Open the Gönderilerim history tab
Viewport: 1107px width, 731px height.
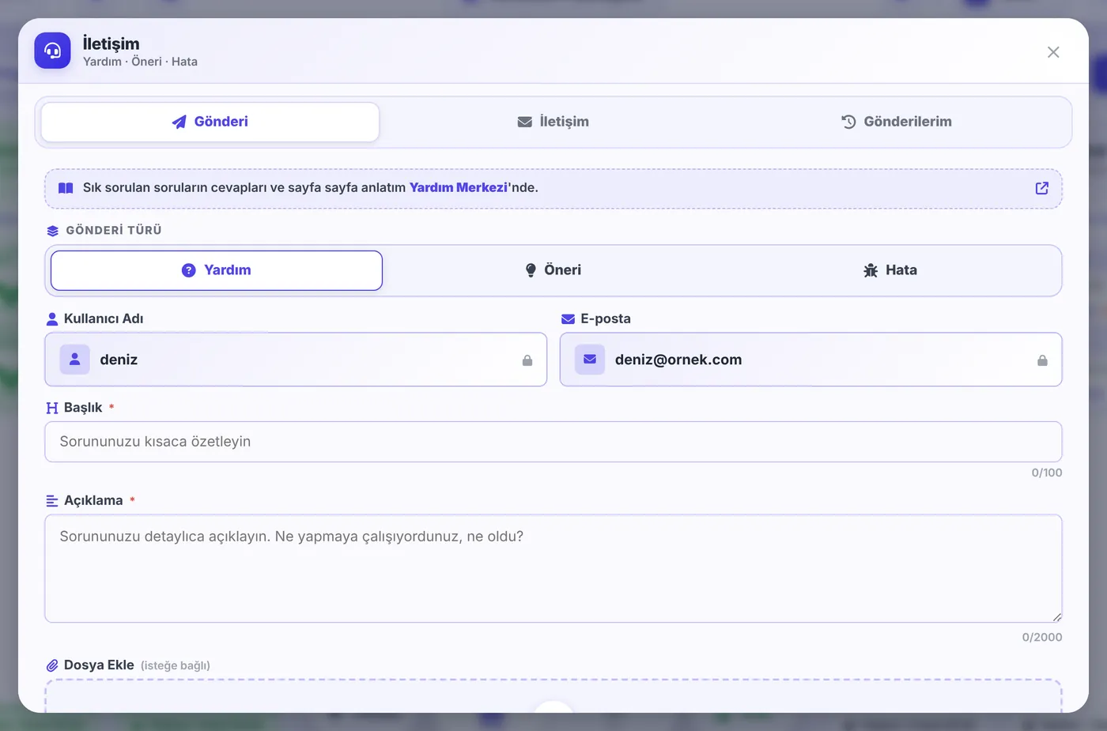897,122
